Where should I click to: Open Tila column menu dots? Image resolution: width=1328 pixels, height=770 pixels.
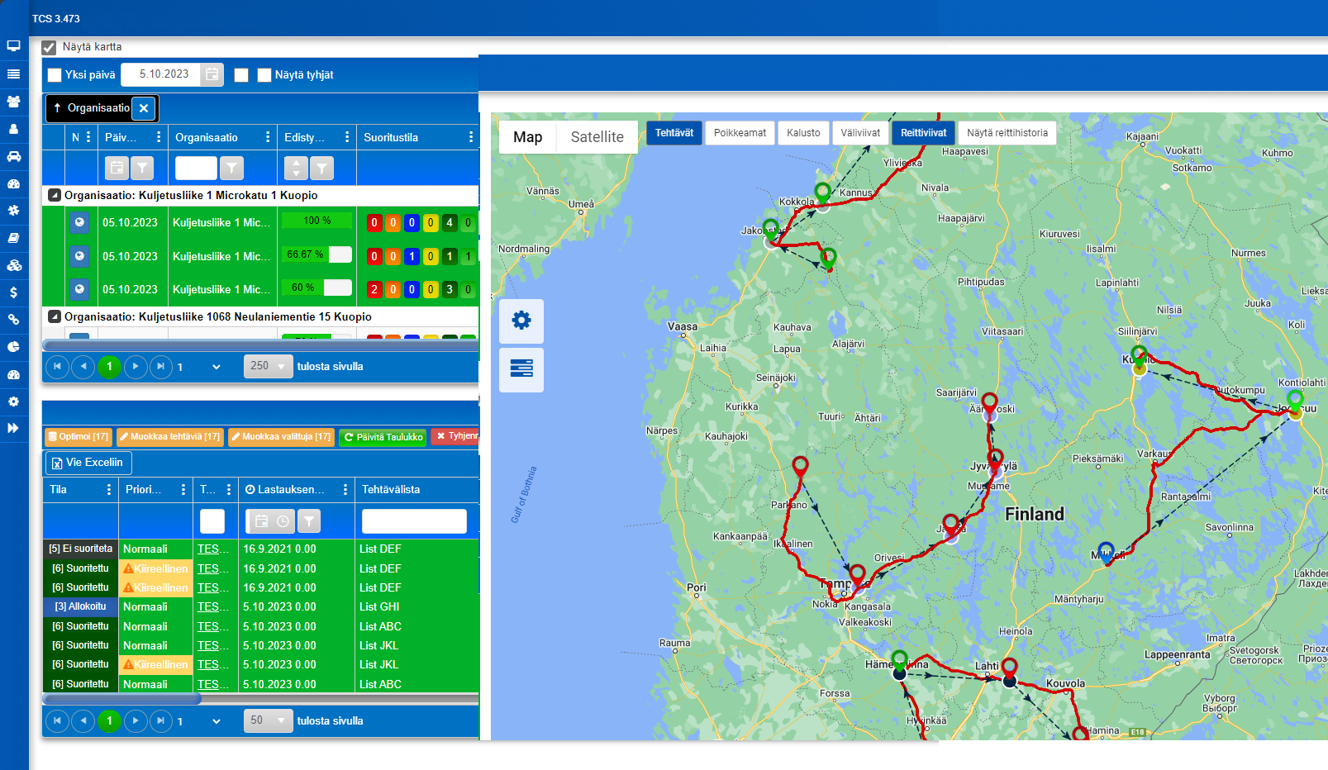[x=108, y=490]
